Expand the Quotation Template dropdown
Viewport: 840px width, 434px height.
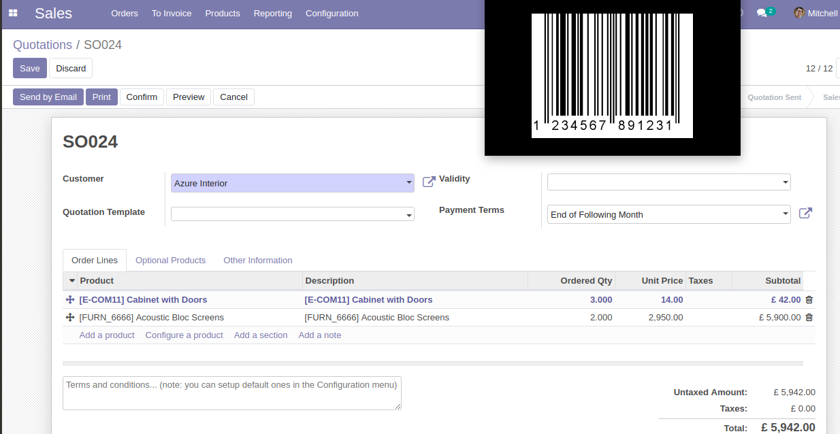point(293,214)
